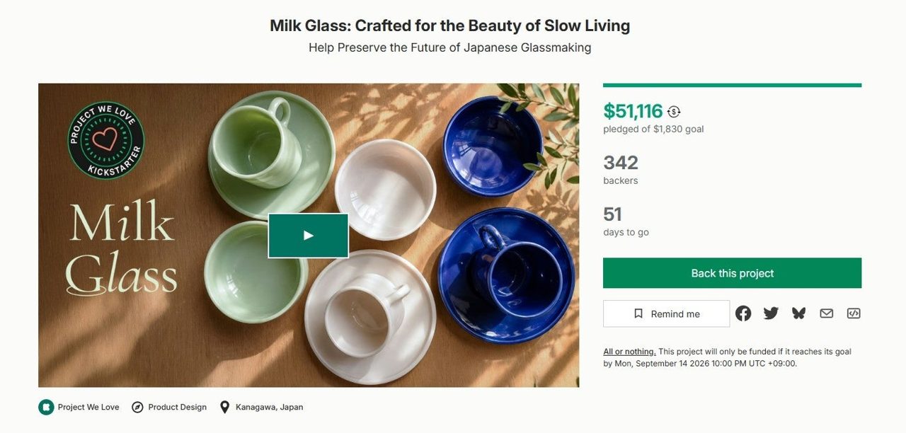Click the green funding progress bar
This screenshot has height=433, width=906.
click(732, 86)
